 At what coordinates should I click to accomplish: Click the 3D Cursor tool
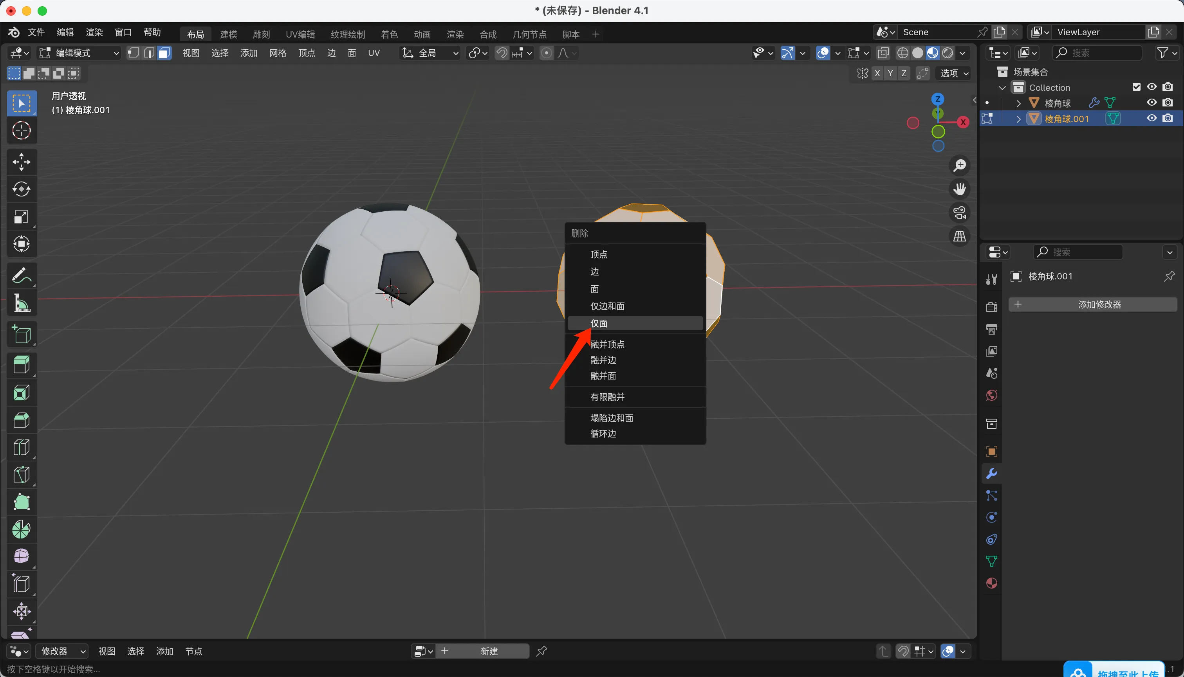pyautogui.click(x=22, y=131)
